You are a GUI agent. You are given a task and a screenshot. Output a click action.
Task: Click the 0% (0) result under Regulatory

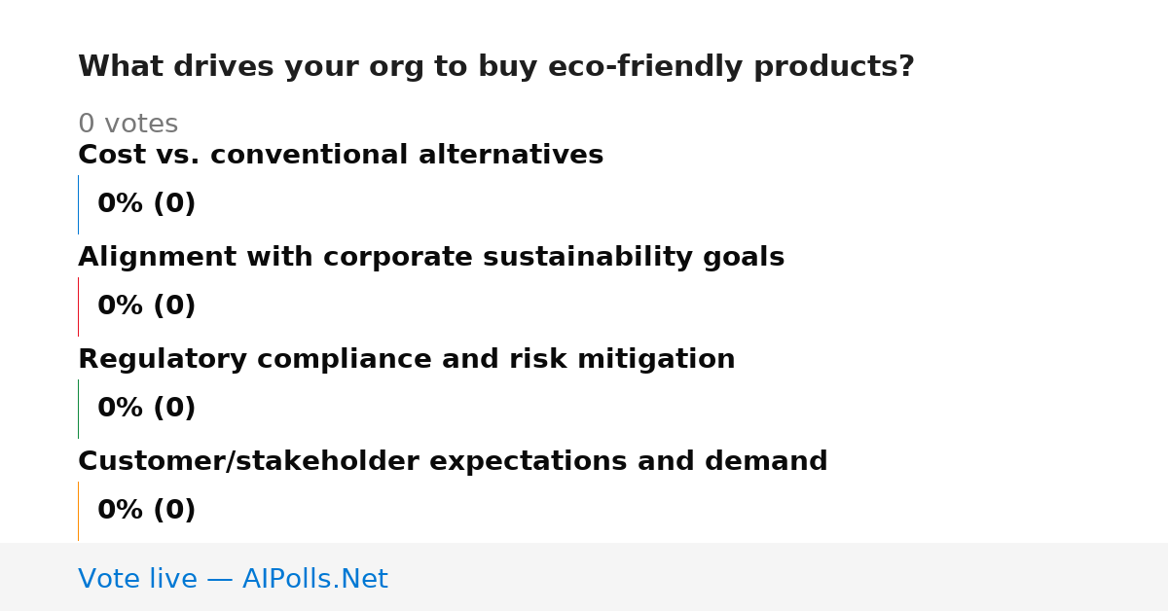point(147,409)
